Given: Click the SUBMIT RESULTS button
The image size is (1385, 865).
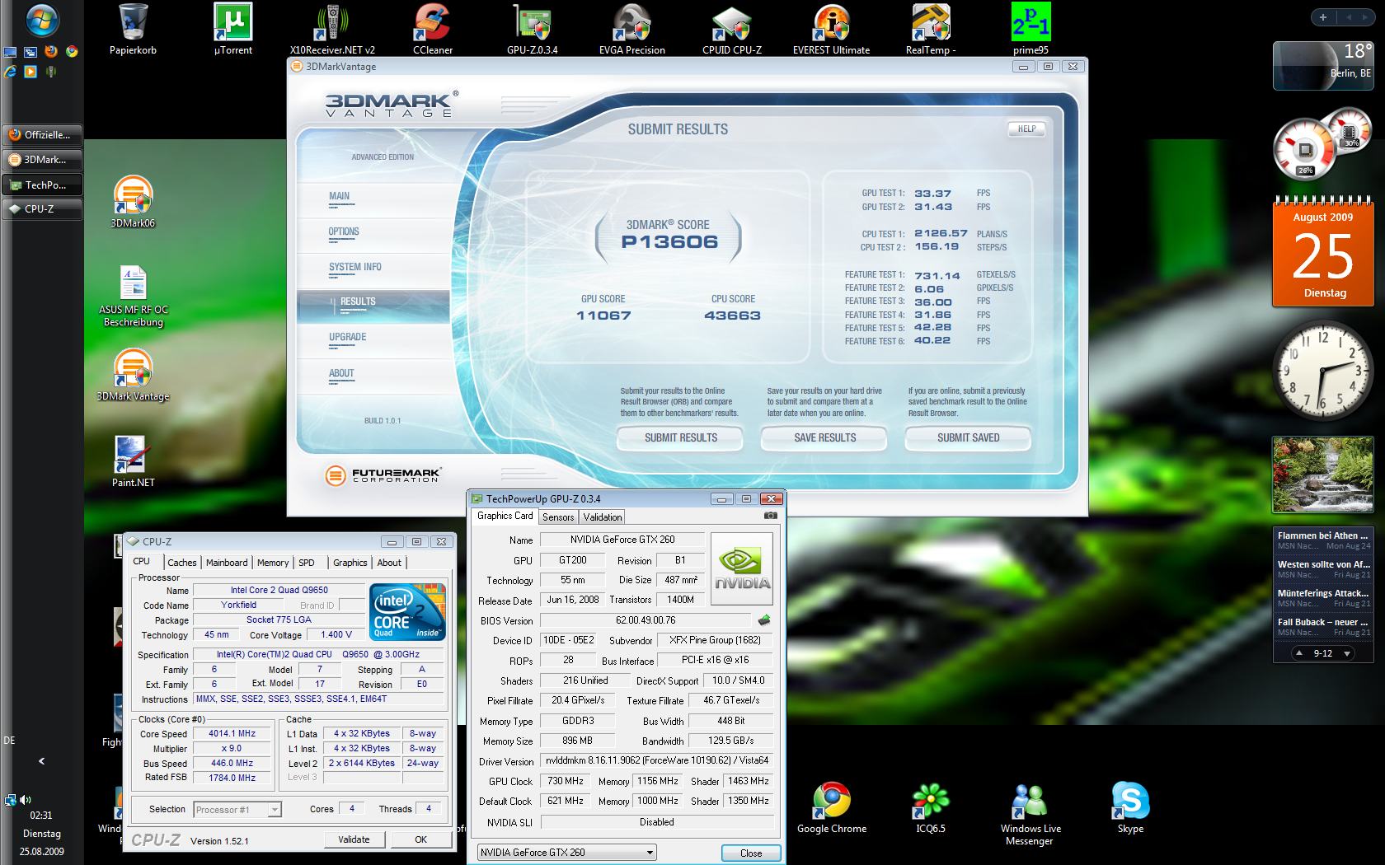Looking at the screenshot, I should tap(680, 438).
